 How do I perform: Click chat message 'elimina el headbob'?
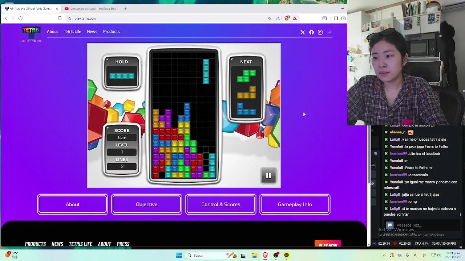coord(424,154)
